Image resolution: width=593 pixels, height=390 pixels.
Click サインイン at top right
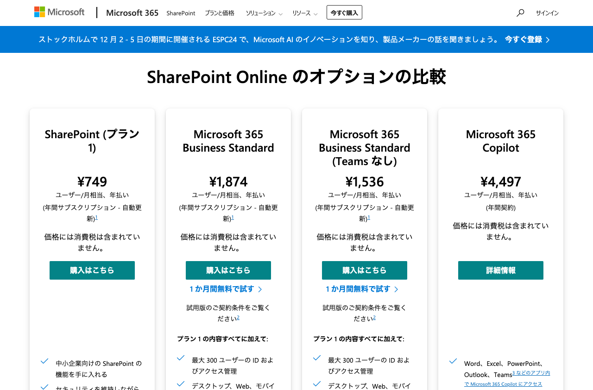[547, 13]
